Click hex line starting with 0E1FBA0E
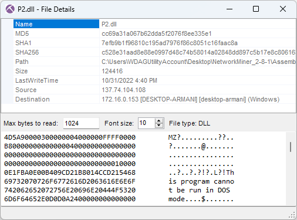 [70, 172]
